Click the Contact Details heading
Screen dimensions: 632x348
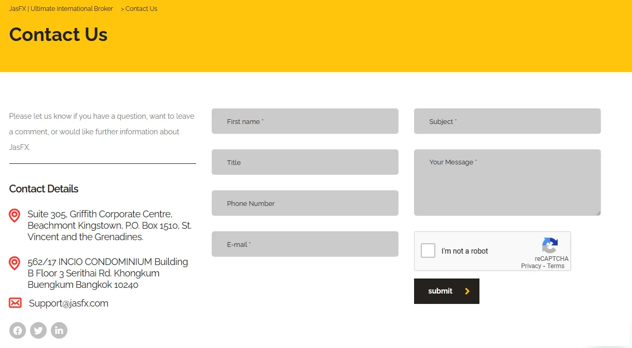tap(44, 189)
